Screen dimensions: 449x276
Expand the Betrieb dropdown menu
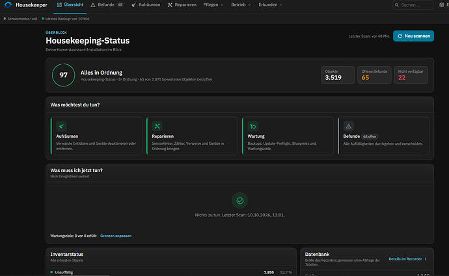[241, 5]
